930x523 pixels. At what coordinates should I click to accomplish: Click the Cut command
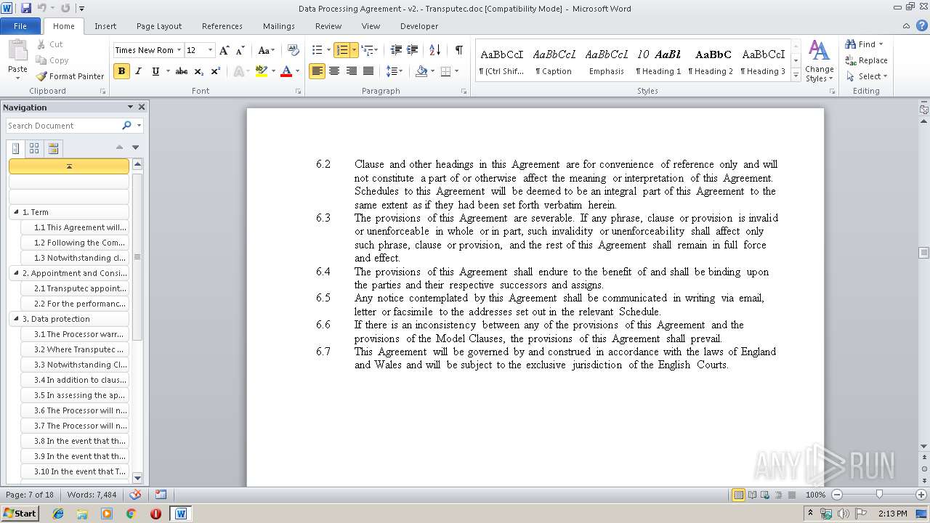click(49, 44)
